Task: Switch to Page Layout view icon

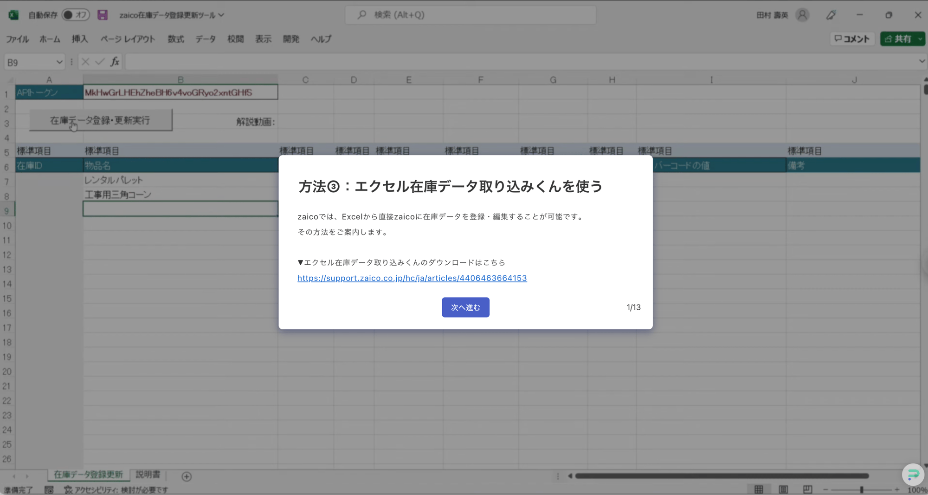Action: pyautogui.click(x=783, y=489)
